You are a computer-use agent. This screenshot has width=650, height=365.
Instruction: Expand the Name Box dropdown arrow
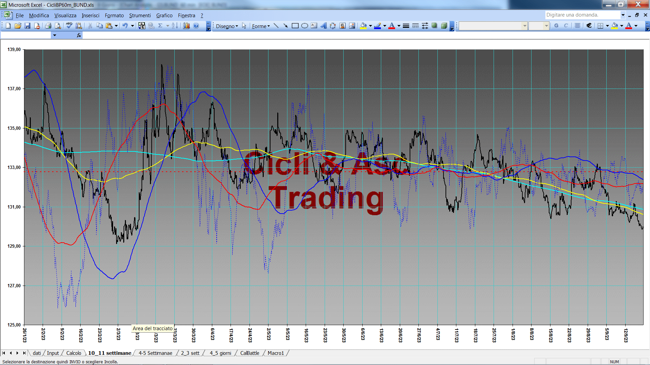pos(55,35)
